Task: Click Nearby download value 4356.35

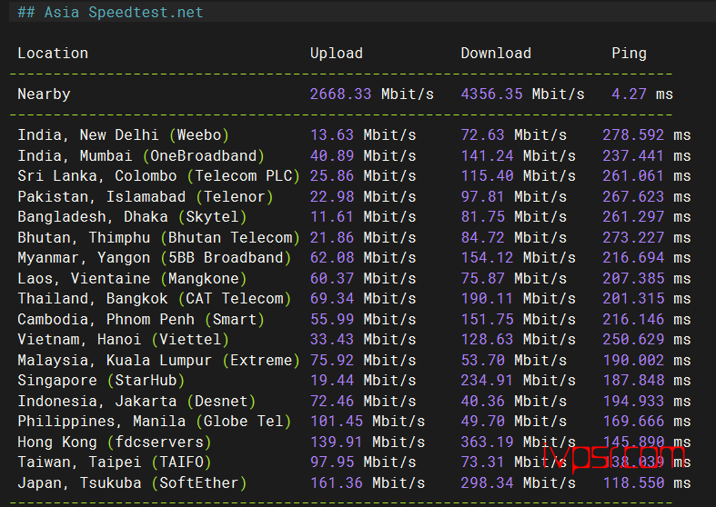Action: pyautogui.click(x=492, y=94)
